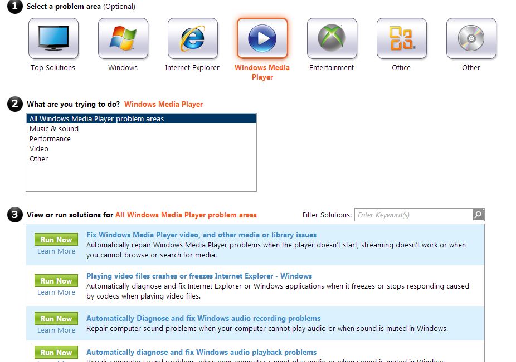Select the Windows Media Player icon

(x=262, y=38)
